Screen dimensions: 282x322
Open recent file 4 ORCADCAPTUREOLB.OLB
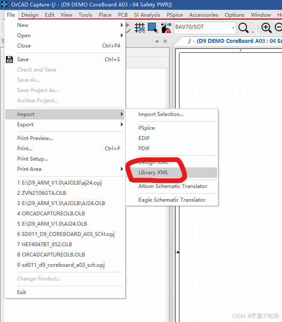(65, 213)
